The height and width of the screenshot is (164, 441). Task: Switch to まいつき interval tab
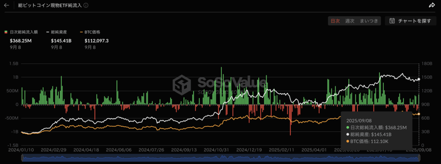(369, 21)
